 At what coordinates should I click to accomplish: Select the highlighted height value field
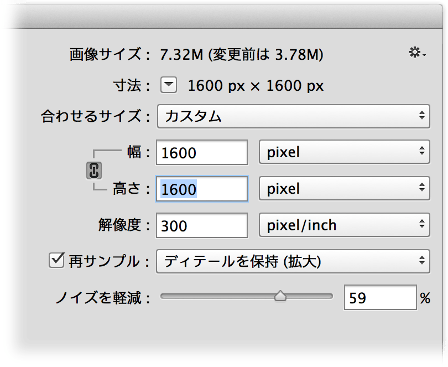coord(201,189)
